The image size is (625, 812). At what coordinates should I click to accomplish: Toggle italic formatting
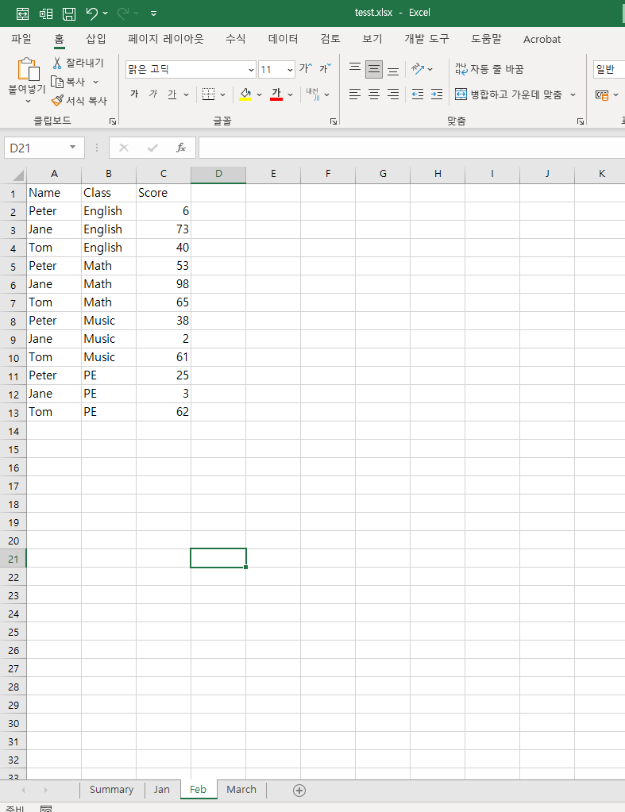[x=153, y=94]
